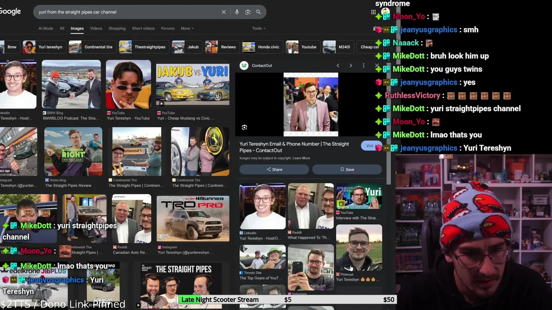Viewport: 552px width, 310px height.
Task: Visit the ContactOut source page
Action: click(x=370, y=146)
